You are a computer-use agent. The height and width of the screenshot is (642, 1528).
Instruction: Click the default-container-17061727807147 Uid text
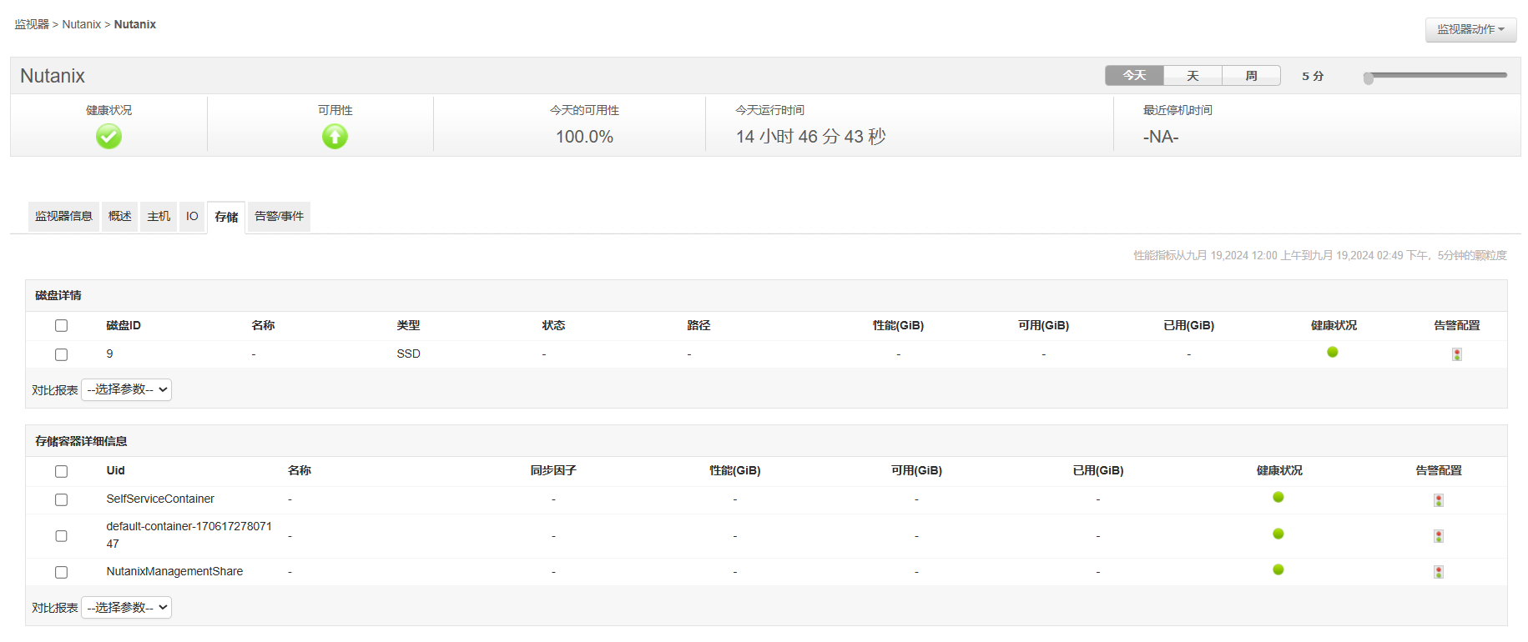pos(189,535)
